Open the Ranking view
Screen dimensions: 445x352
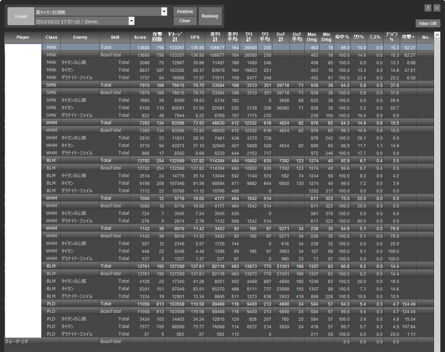(210, 16)
